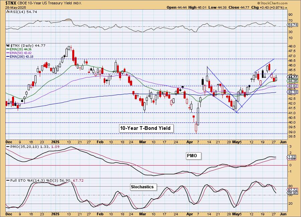Screen dimensions: 301x217
Task: Click the 54.74 value tag on the RSI scale
Action: tap(293, 25)
